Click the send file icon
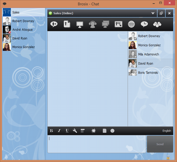 [67, 24]
